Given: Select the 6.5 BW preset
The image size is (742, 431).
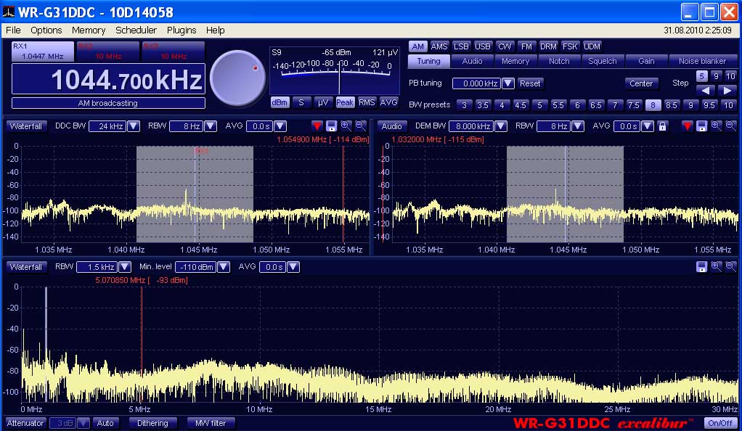Looking at the screenshot, I should pyautogui.click(x=596, y=105).
